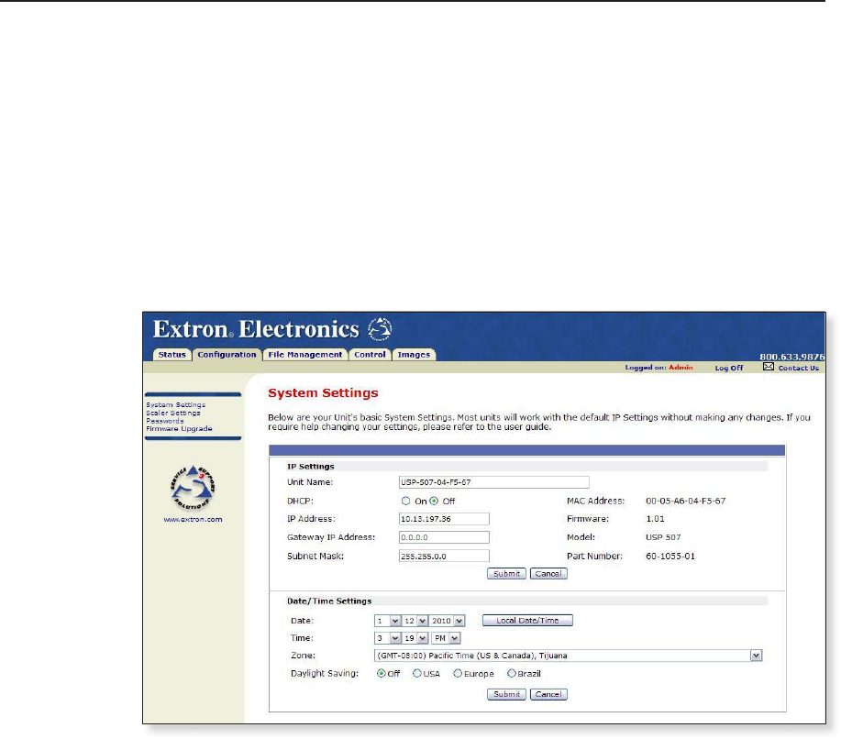Click the Firmware value 1.01
Viewport: 841px width, 739px height.
coord(655,519)
